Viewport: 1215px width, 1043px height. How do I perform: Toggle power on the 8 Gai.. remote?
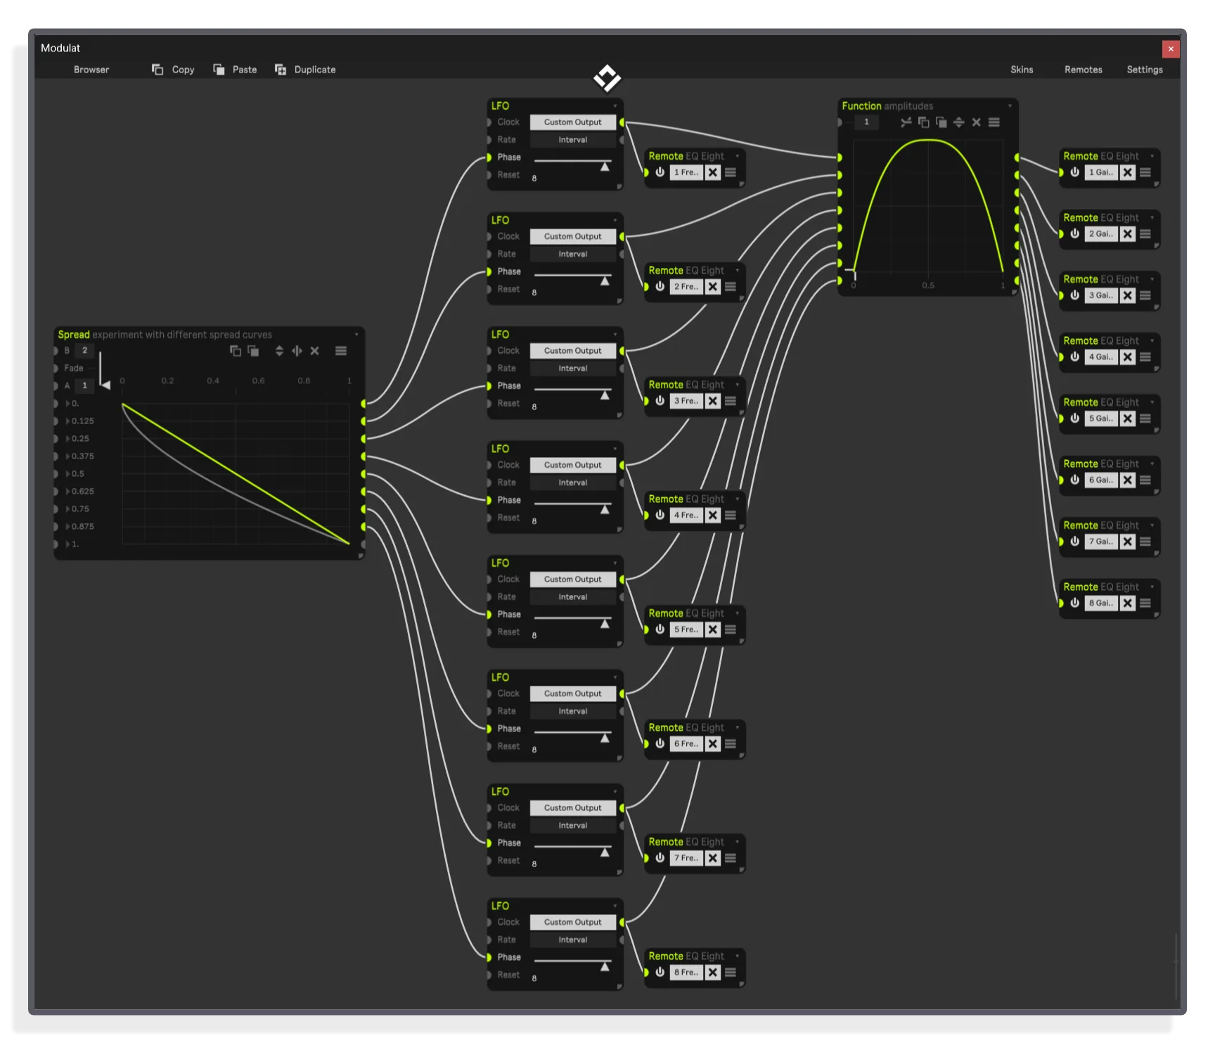1074,603
